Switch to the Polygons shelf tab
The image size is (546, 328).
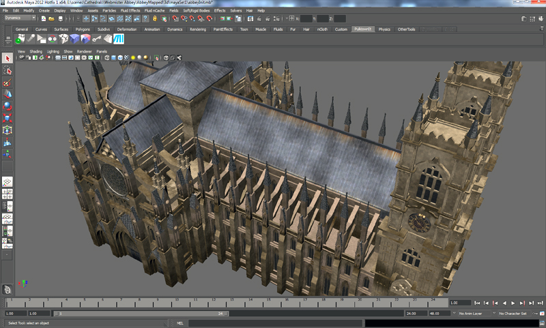click(x=83, y=29)
